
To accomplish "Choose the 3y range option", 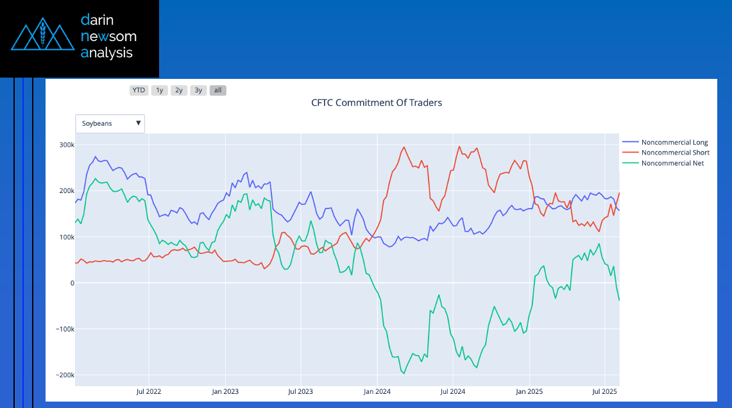I will point(198,90).
